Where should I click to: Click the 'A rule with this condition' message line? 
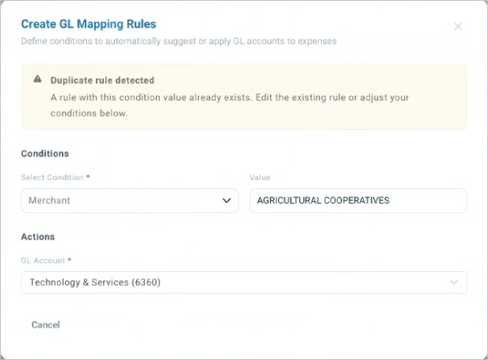point(230,98)
